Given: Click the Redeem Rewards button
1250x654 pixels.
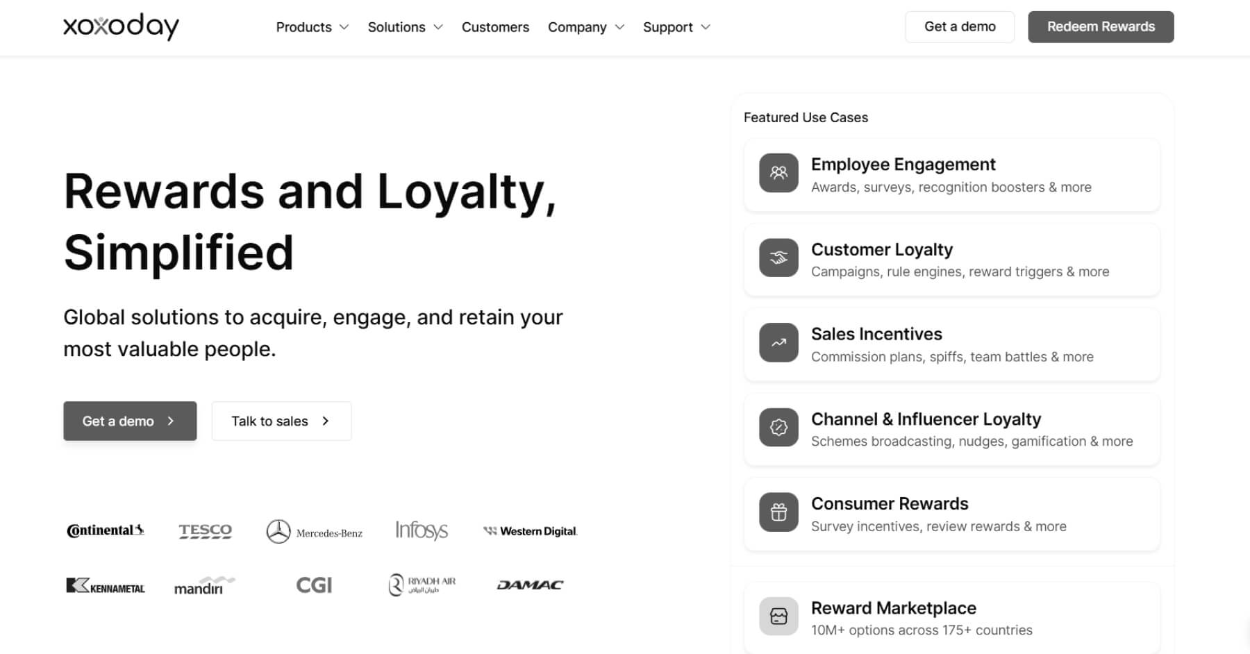Looking at the screenshot, I should [x=1101, y=26].
